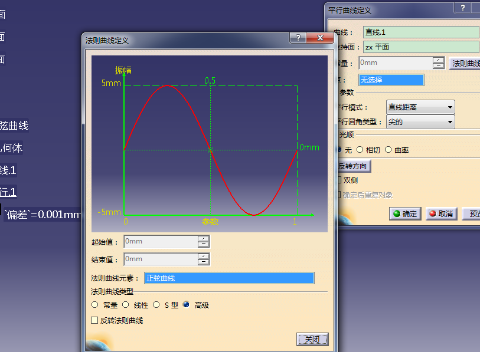
Task: Decrease 结束值 with the down arrow
Action: click(204, 262)
